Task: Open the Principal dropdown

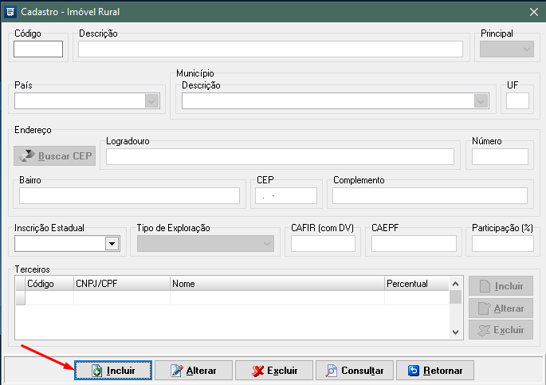Action: tap(527, 49)
